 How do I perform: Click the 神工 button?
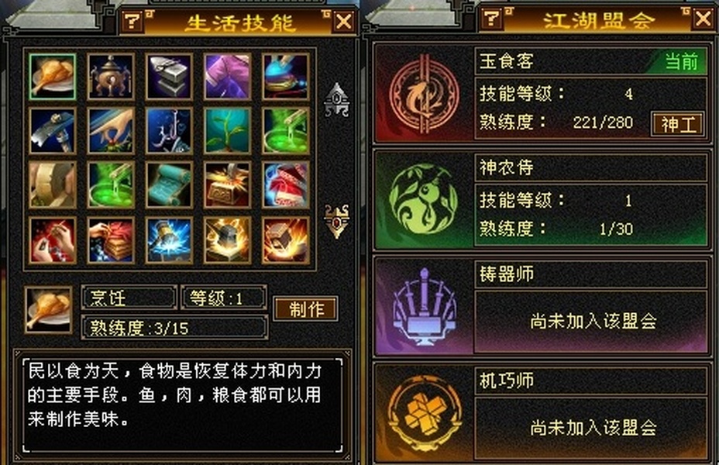(678, 124)
